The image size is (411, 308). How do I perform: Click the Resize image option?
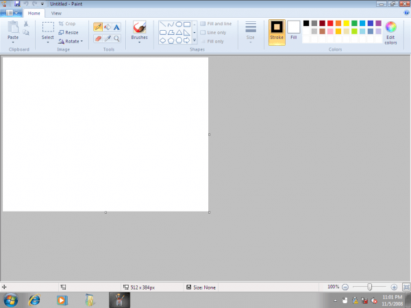pyautogui.click(x=68, y=32)
